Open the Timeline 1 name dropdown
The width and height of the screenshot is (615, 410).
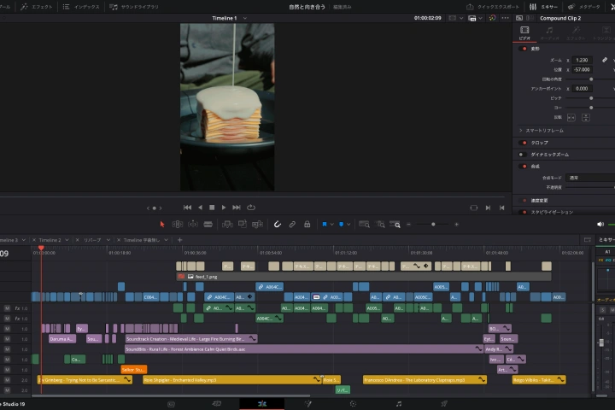[x=245, y=18]
